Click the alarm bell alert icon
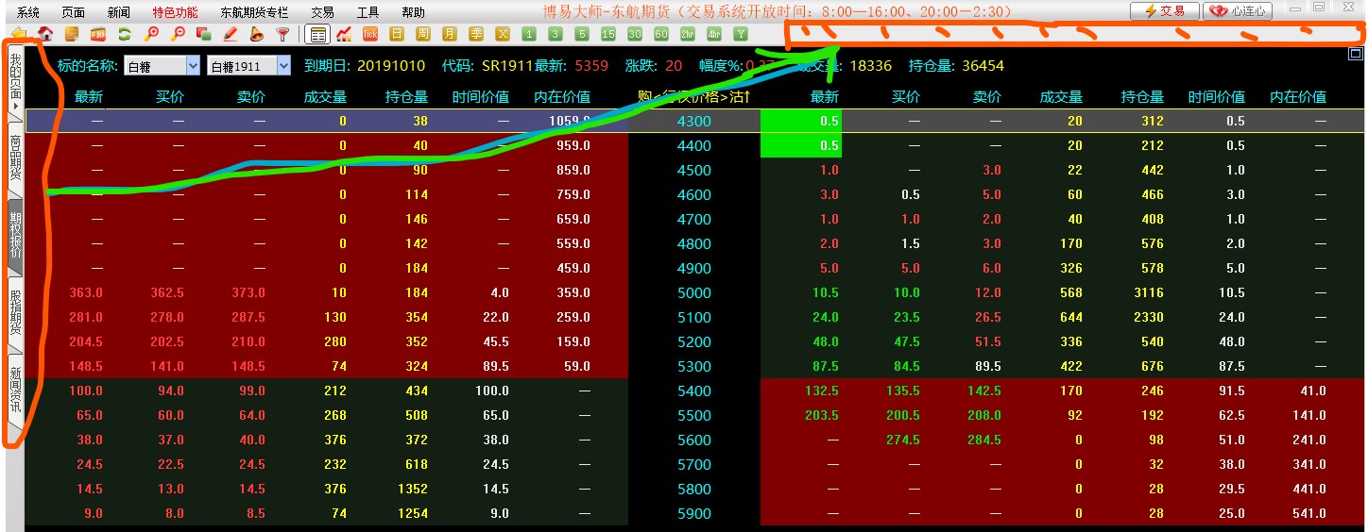Viewport: 1368px width, 532px height. (256, 34)
